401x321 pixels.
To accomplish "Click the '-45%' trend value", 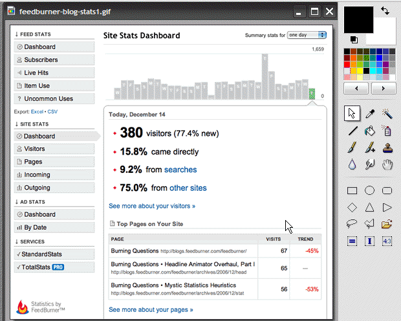I will tap(312, 251).
